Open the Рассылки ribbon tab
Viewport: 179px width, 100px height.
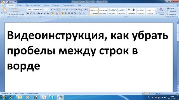coord(56,5)
